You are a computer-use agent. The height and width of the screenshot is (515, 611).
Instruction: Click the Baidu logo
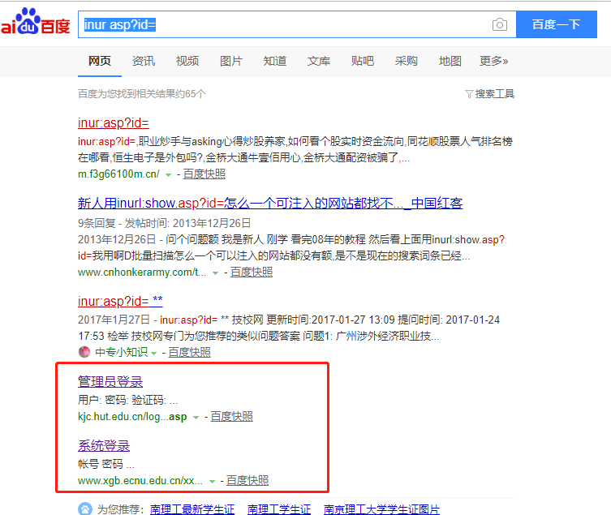click(35, 22)
